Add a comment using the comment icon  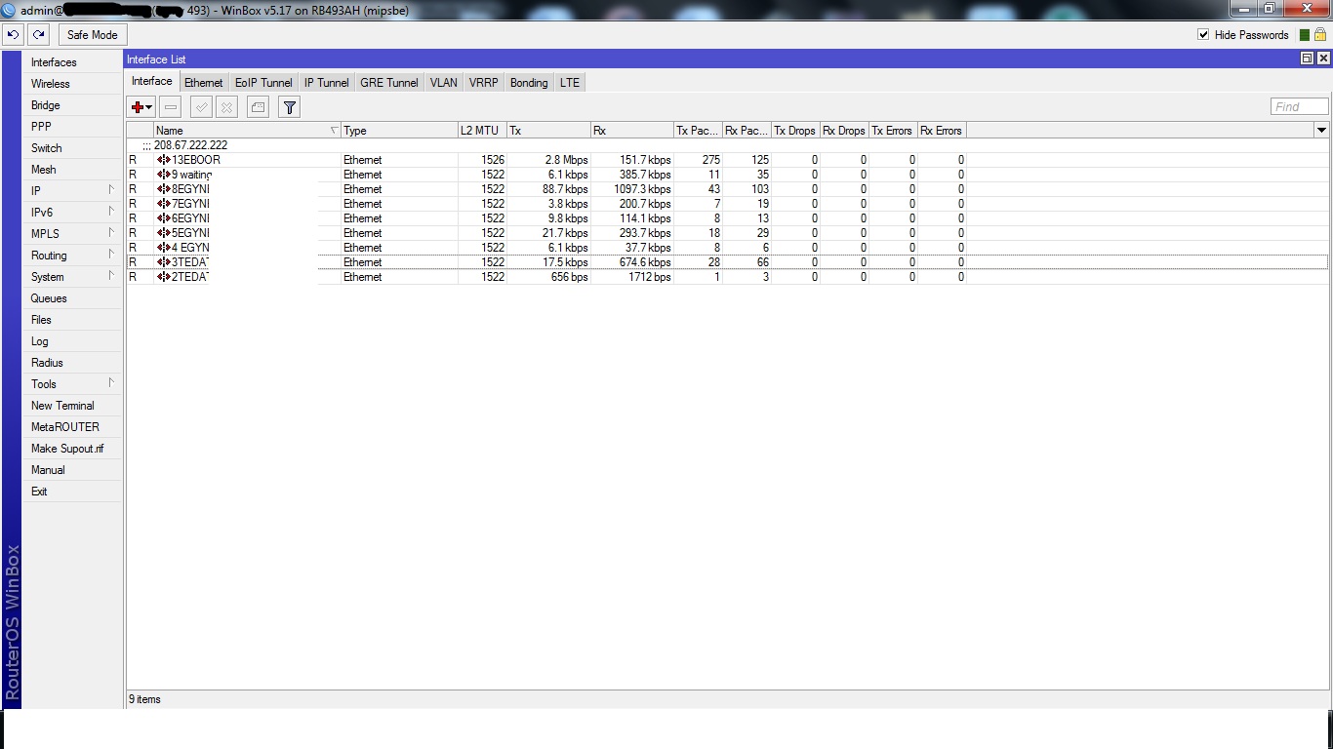[x=257, y=106]
